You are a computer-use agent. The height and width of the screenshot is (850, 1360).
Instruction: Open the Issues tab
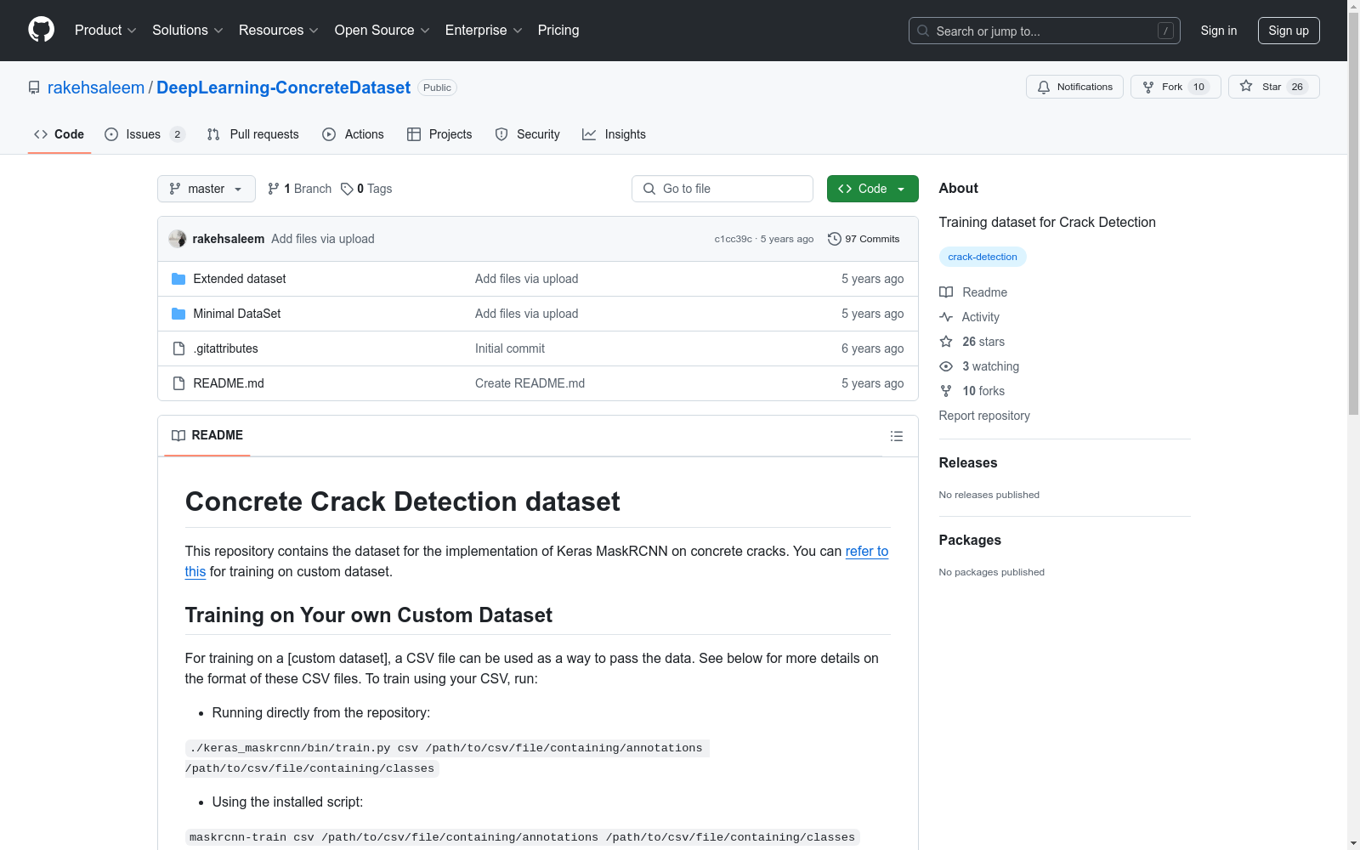pos(144,134)
